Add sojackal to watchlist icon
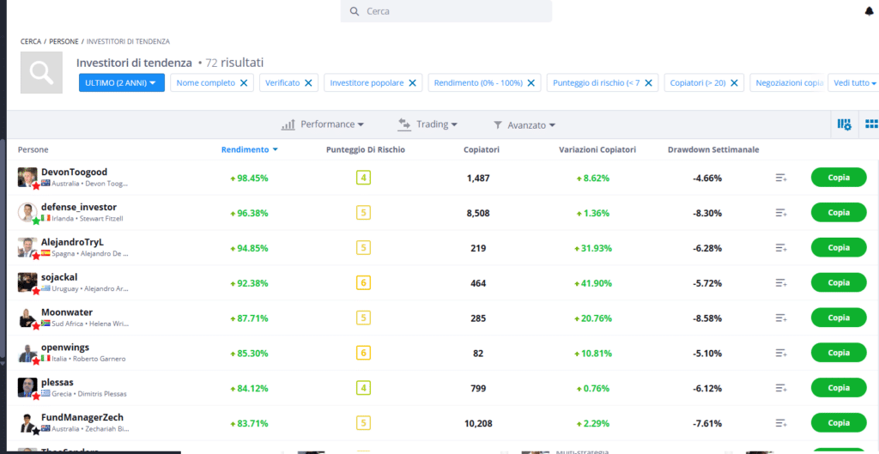The image size is (879, 454). coord(781,283)
